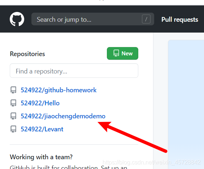Click the slash shortcut icon in search
This screenshot has width=204, height=169.
pos(146,19)
